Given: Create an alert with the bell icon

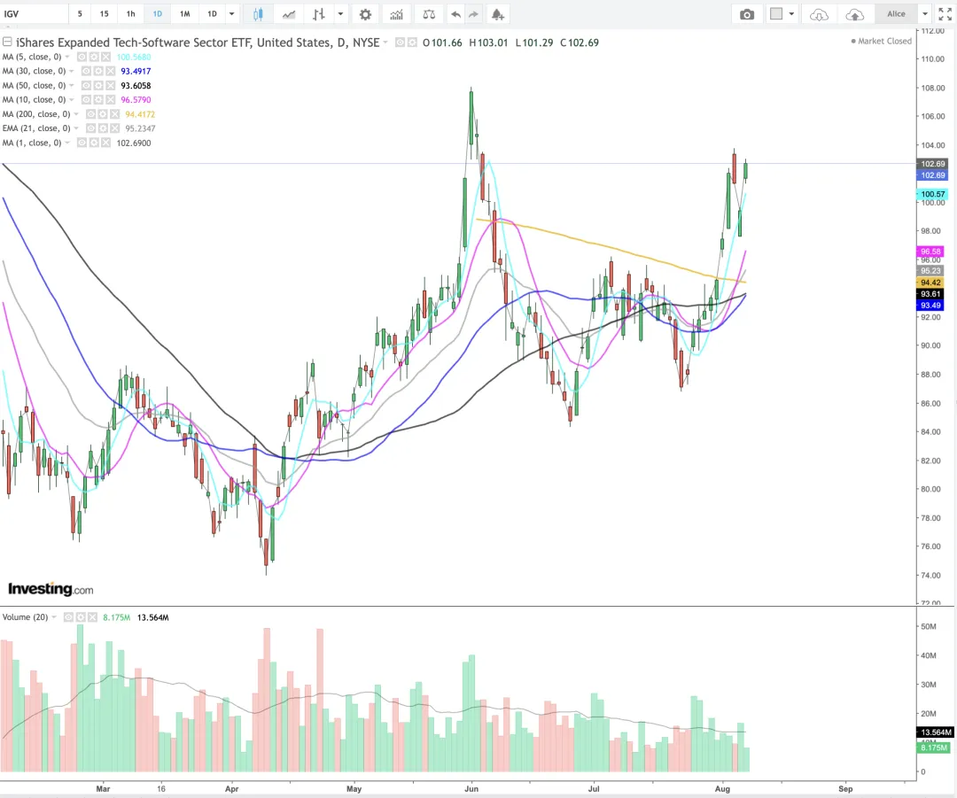Looking at the screenshot, I should click(497, 14).
